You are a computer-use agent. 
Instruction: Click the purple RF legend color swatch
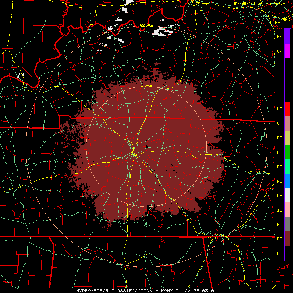[x=287, y=36]
